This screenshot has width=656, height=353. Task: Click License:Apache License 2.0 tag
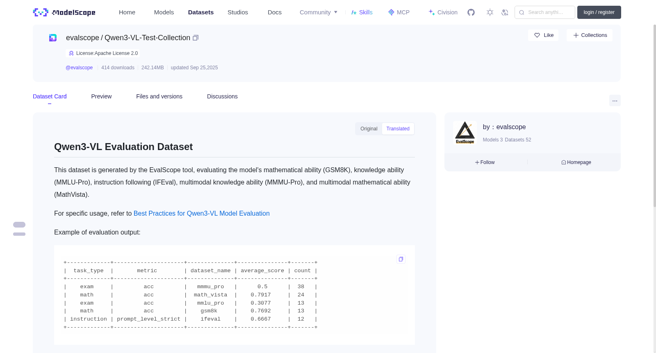pos(103,53)
